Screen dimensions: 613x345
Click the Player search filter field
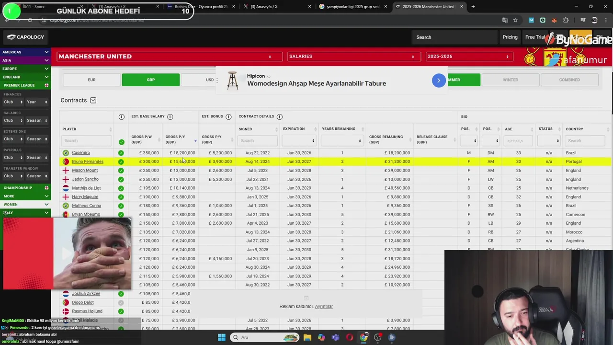[87, 141]
